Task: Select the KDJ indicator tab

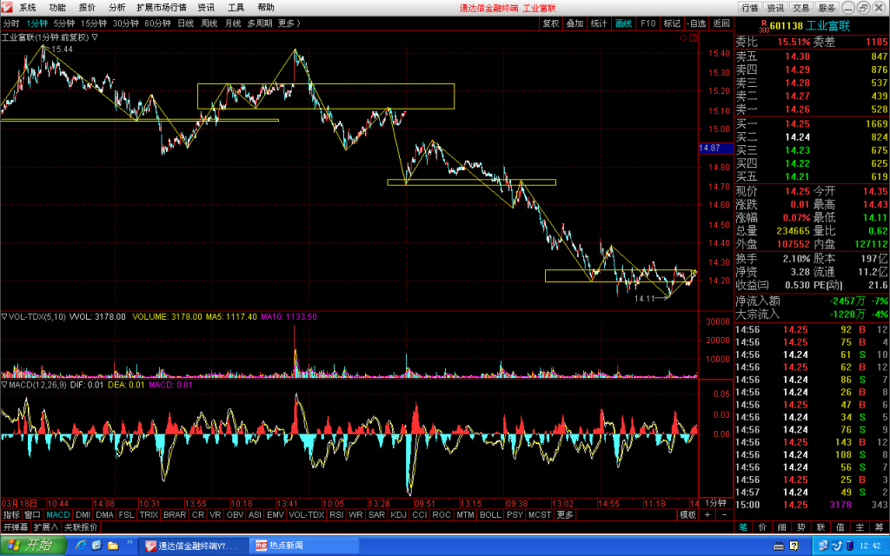Action: tap(398, 514)
